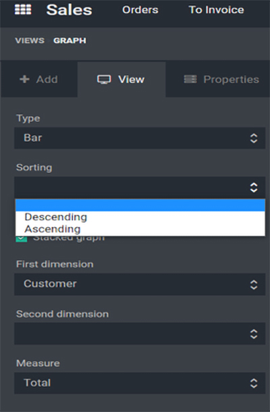Toggle the Stacked graph checkbox
This screenshot has height=412, width=270.
click(x=22, y=238)
